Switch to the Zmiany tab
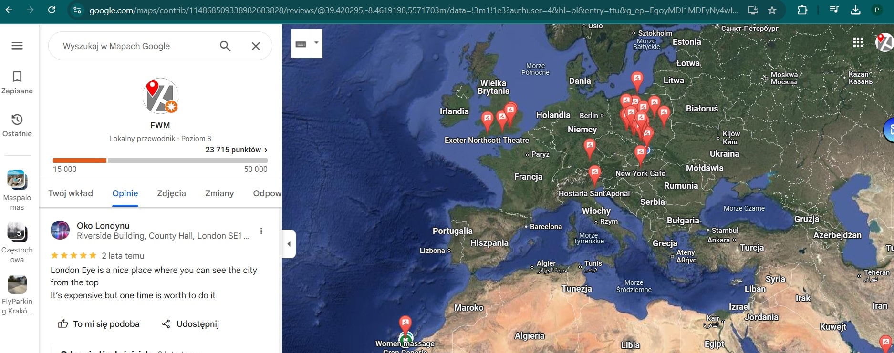This screenshot has height=353, width=894. click(219, 193)
